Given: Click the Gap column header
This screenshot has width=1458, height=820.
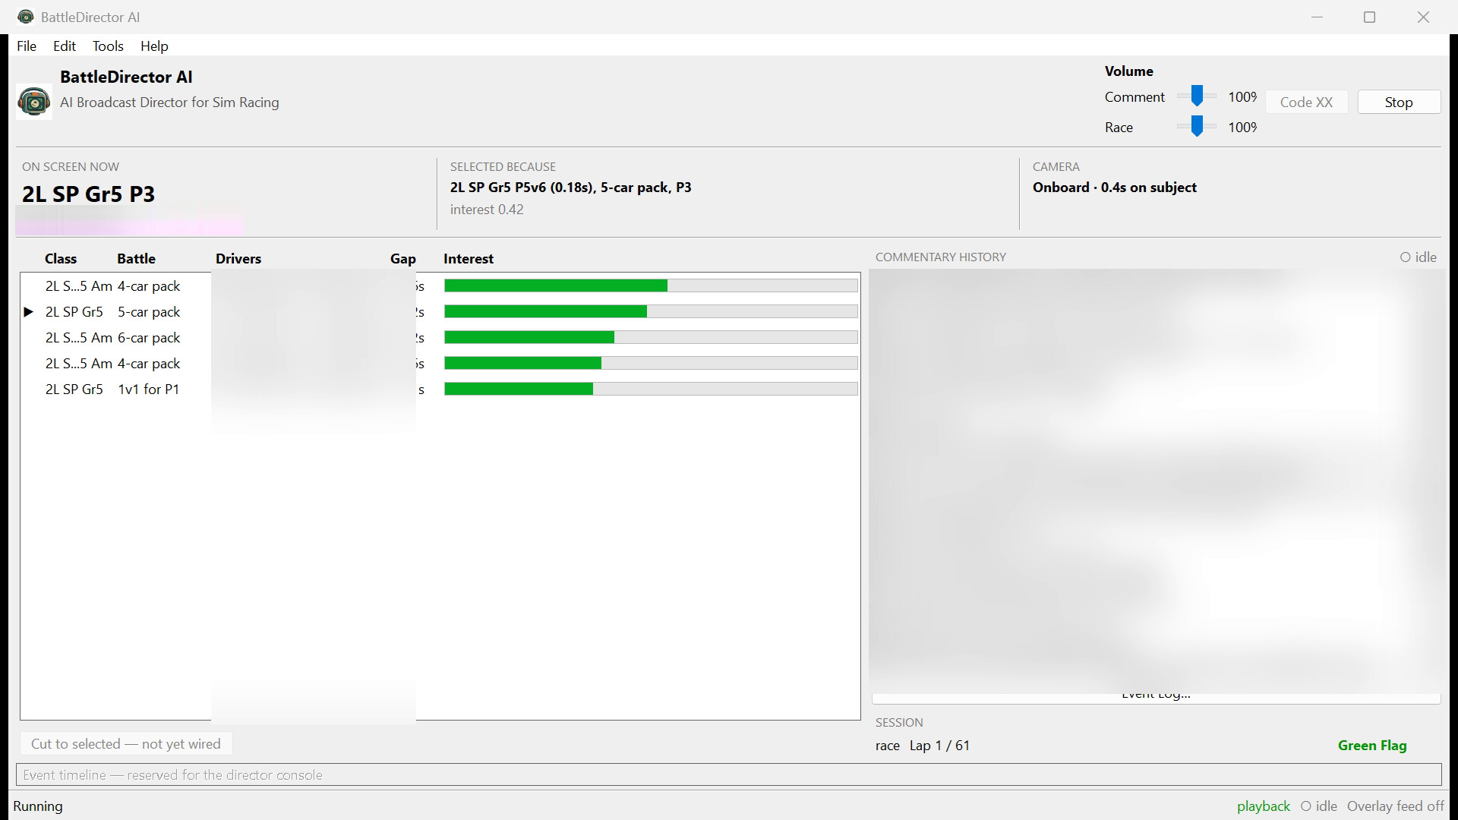Looking at the screenshot, I should coord(403,259).
